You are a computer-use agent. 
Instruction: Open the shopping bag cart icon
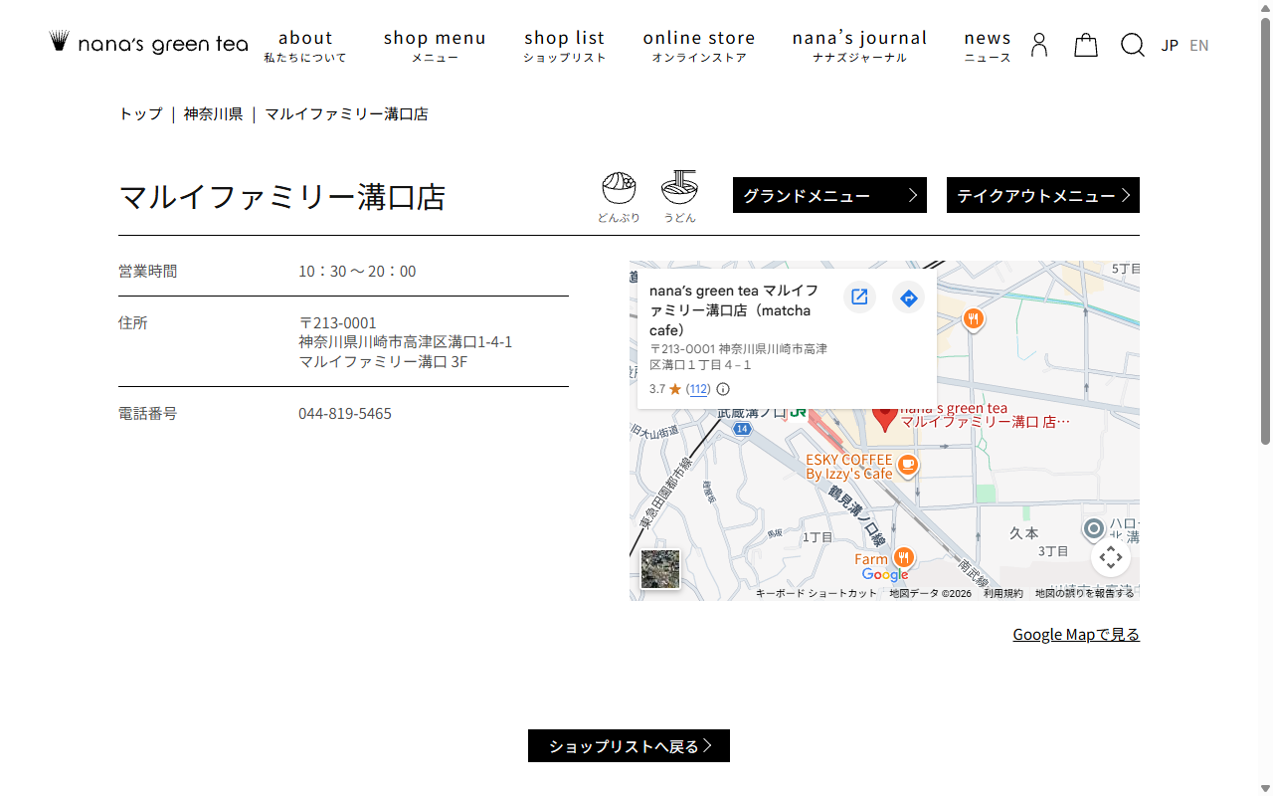click(1086, 45)
